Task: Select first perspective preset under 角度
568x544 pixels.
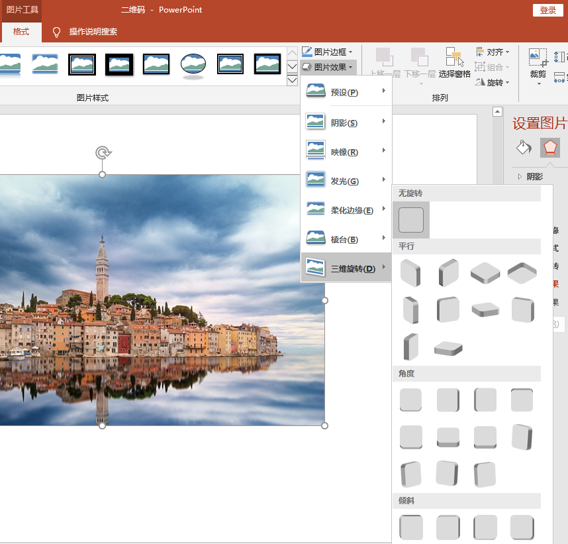Action: pyautogui.click(x=411, y=400)
